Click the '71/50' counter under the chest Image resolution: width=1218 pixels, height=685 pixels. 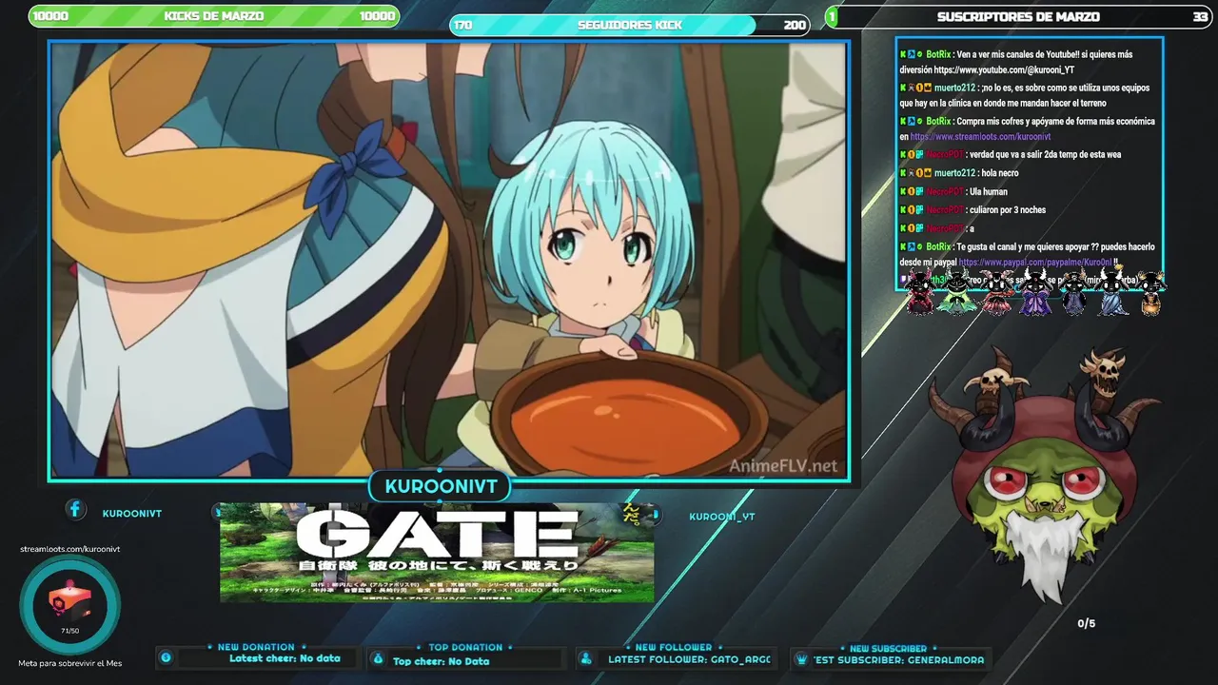(69, 631)
